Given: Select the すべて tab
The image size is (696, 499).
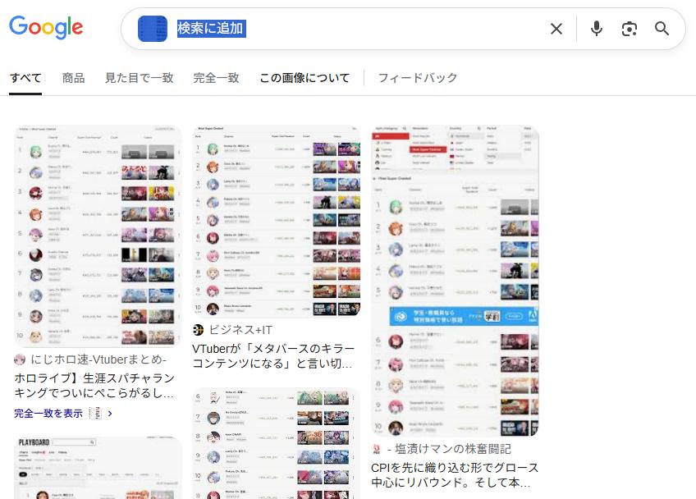Looking at the screenshot, I should coord(25,78).
